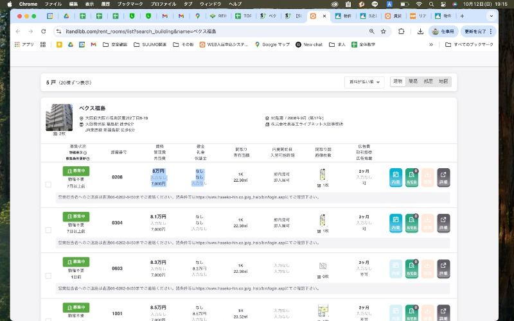Open the 賃料が低い順 sort dropdown
The width and height of the screenshot is (514, 321).
point(364,82)
